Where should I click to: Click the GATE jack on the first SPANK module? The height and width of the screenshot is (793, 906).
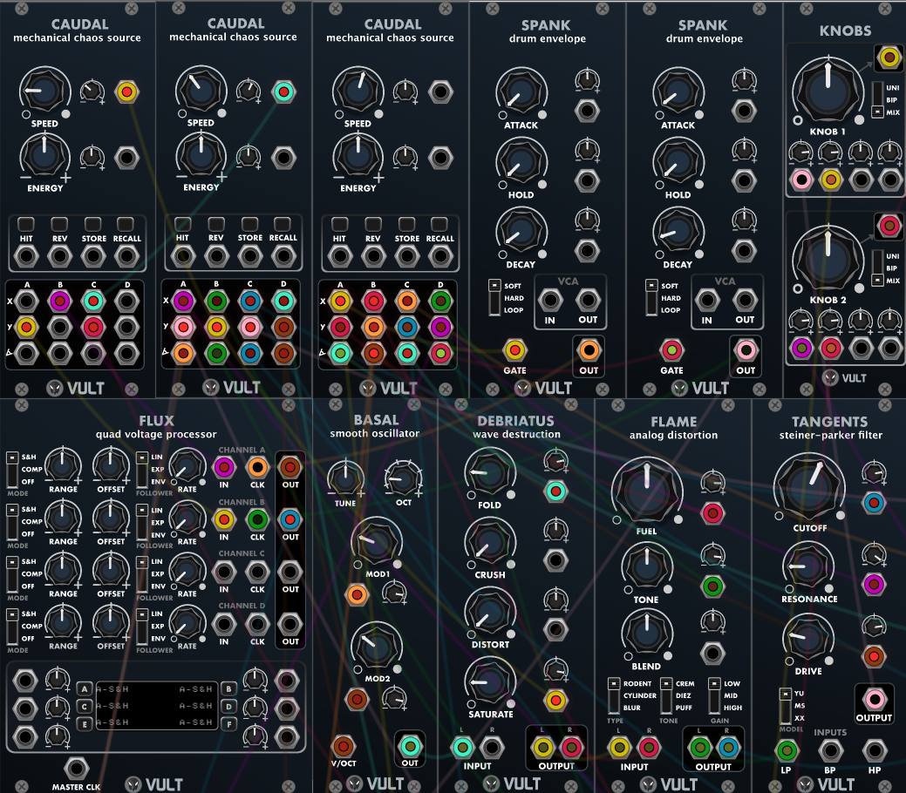coord(514,350)
